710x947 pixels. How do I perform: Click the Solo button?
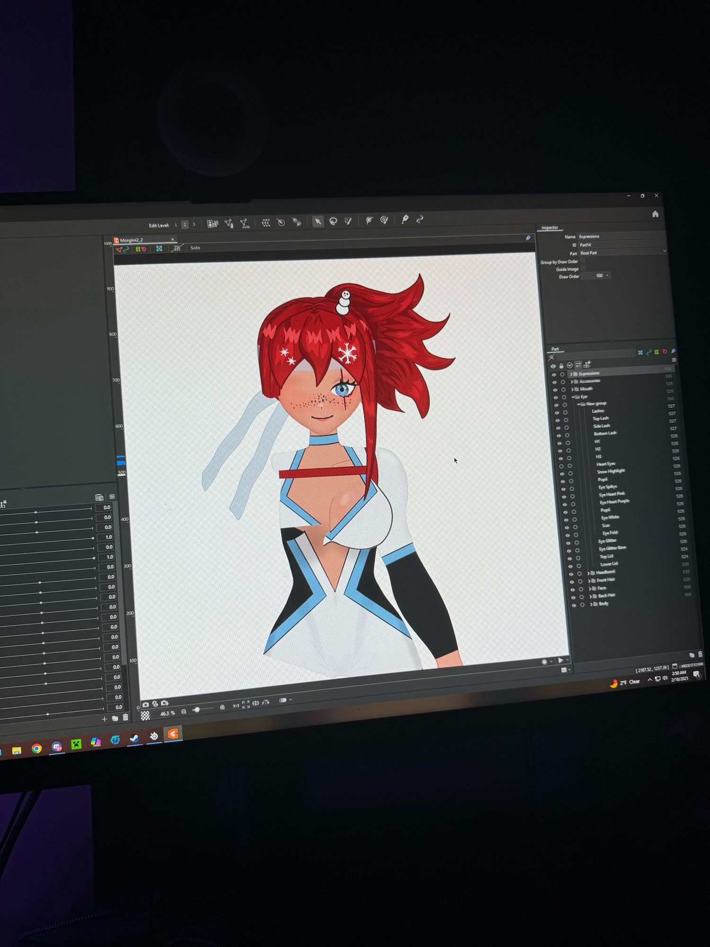195,248
